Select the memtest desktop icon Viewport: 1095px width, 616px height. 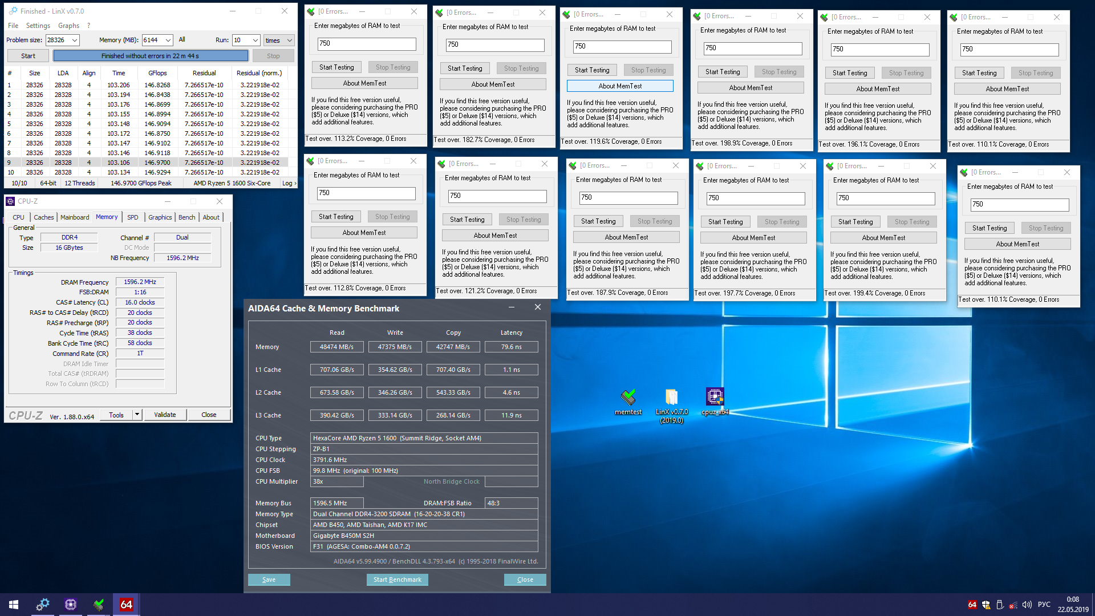pos(628,397)
